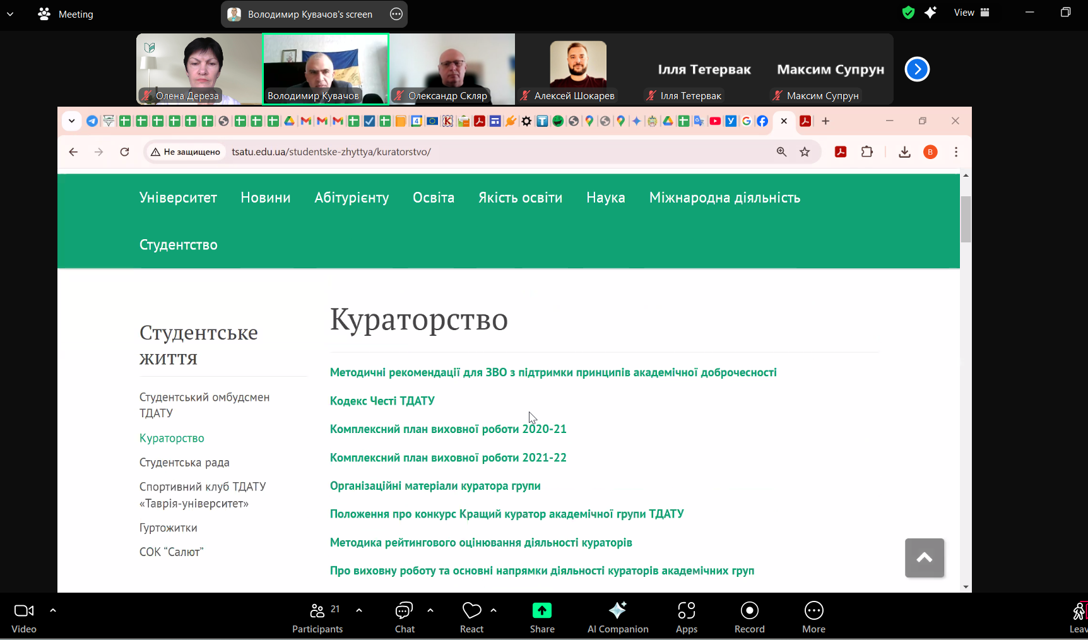Viewport: 1088px width, 640px height.
Task: Open the Participants list
Action: point(317,617)
